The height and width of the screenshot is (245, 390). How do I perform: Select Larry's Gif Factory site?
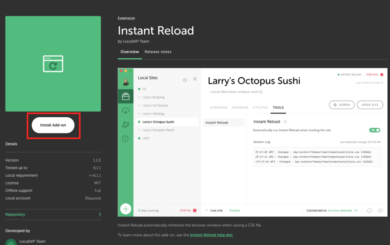pyautogui.click(x=155, y=106)
